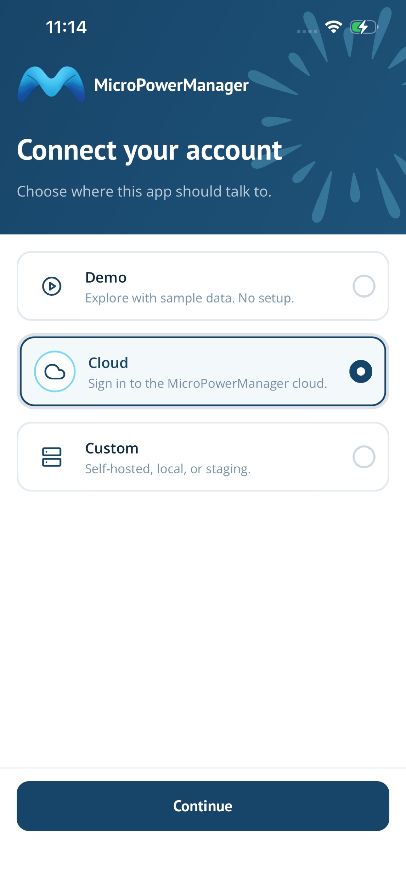This screenshot has width=406, height=879.
Task: Click the "Cloud" option title
Action: 108,363
